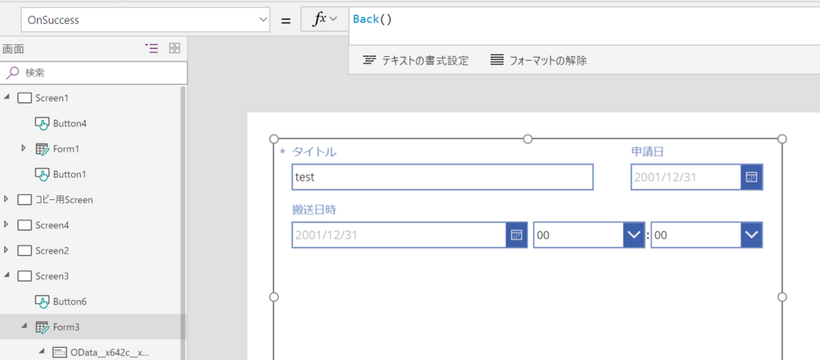
Task: Click the Button4 control icon
Action: pos(42,124)
